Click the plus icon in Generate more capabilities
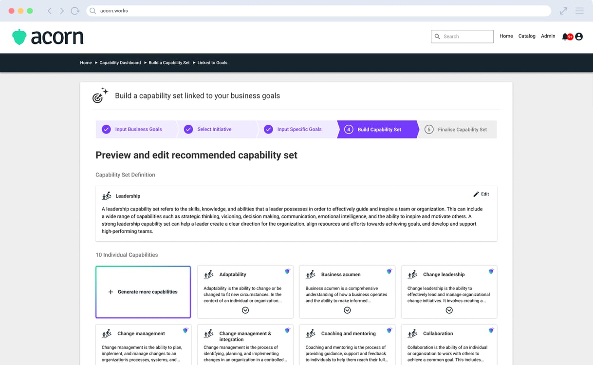Viewport: 593px width, 365px height. click(x=110, y=291)
